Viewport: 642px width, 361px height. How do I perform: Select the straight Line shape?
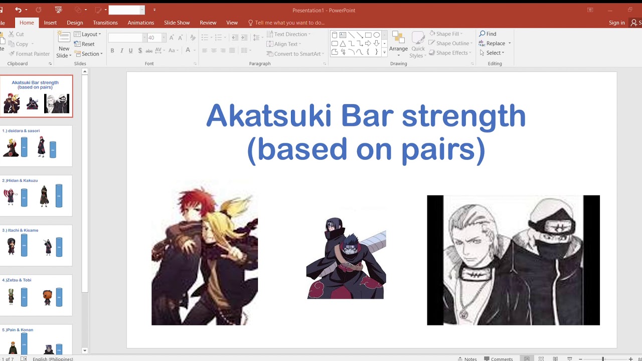coord(351,35)
